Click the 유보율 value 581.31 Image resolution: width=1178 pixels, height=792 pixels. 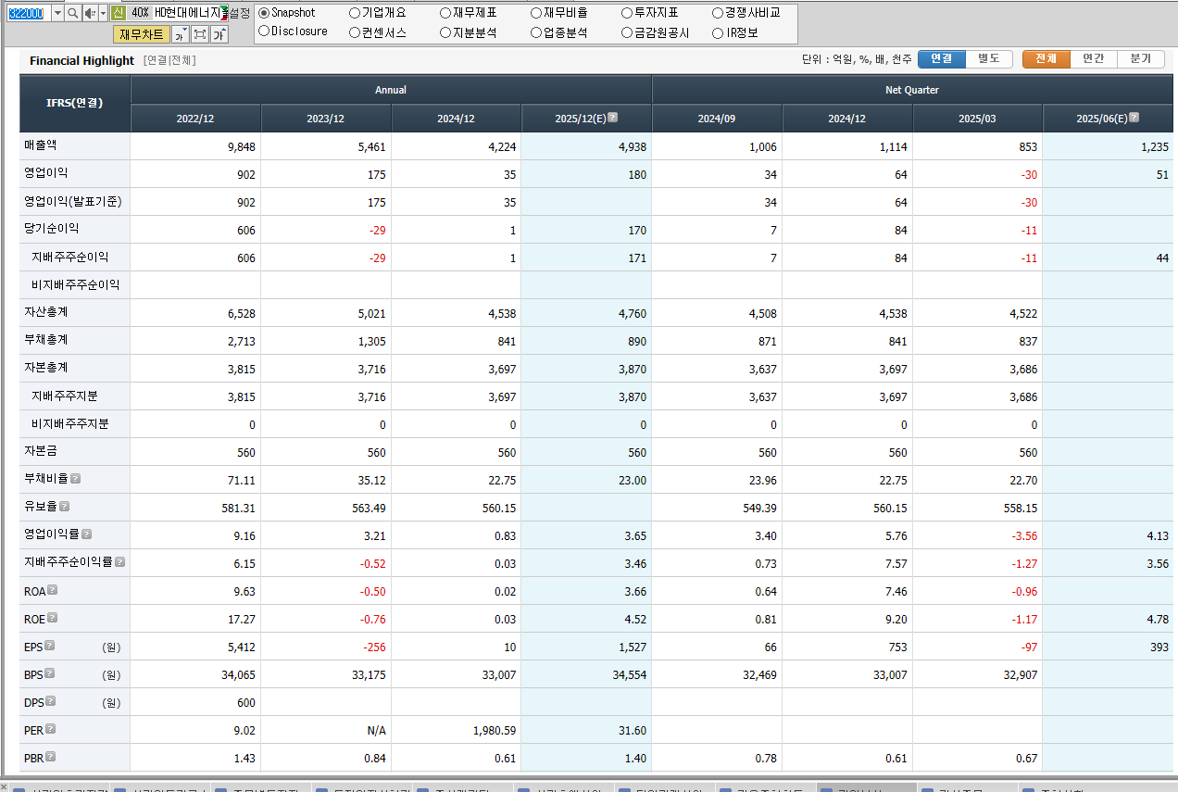pos(239,508)
